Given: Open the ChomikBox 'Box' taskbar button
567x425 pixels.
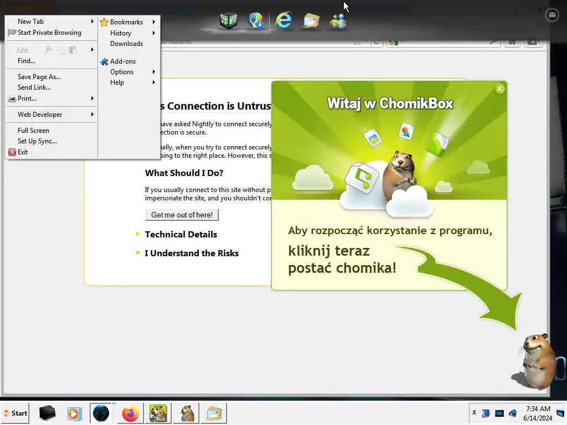Looking at the screenshot, I should click(158, 413).
